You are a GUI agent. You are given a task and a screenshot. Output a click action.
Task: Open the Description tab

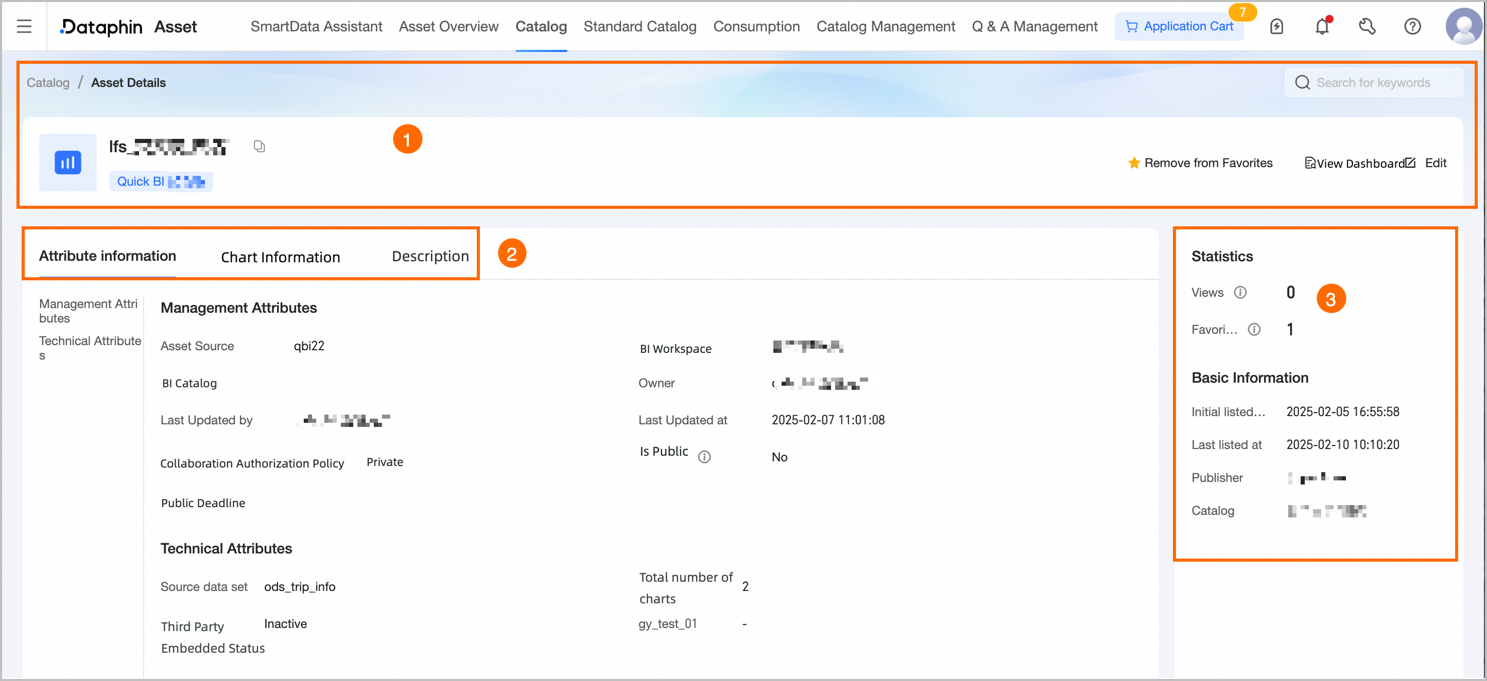(430, 256)
